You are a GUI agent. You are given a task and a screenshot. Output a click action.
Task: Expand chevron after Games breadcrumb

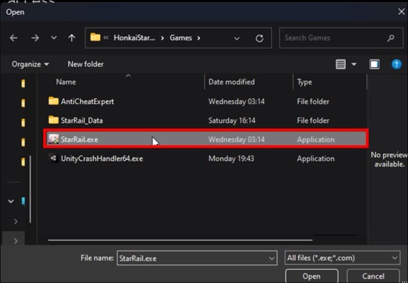point(199,38)
